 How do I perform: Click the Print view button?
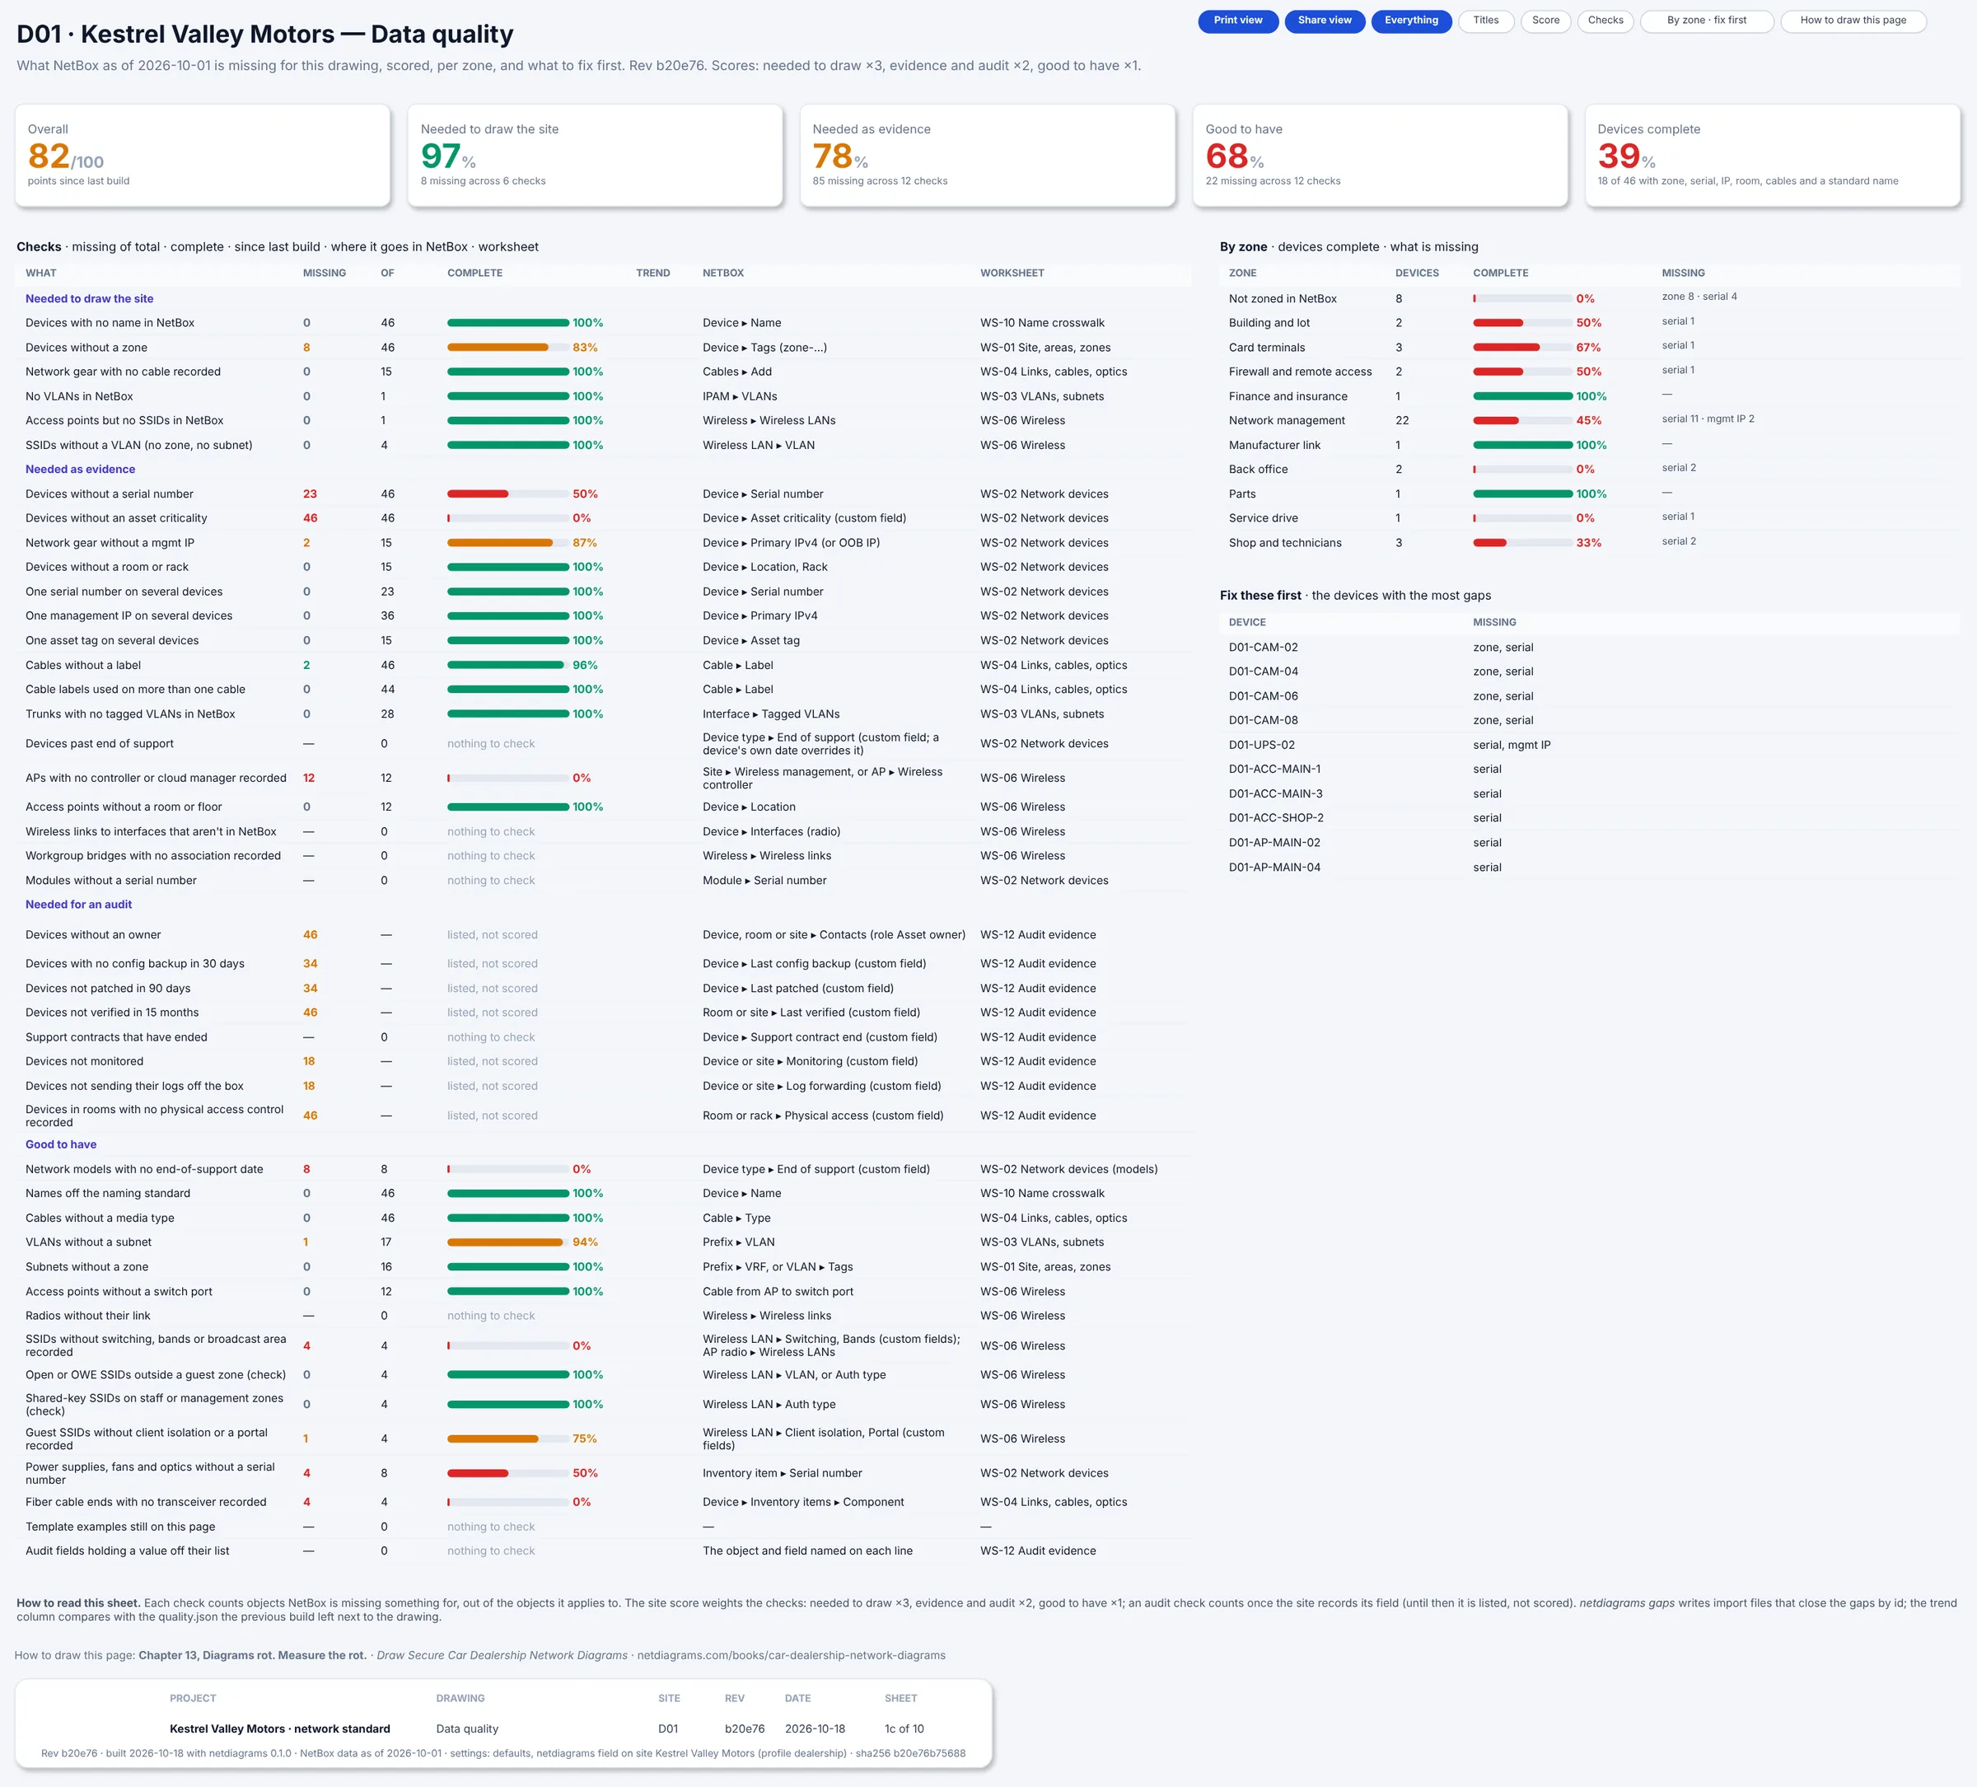click(1237, 21)
